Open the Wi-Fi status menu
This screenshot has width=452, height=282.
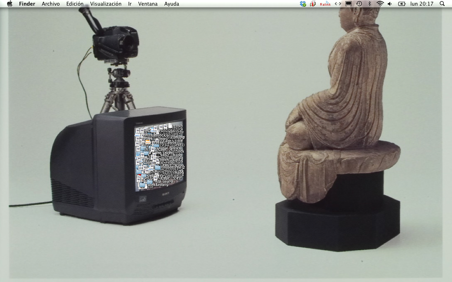(x=380, y=4)
